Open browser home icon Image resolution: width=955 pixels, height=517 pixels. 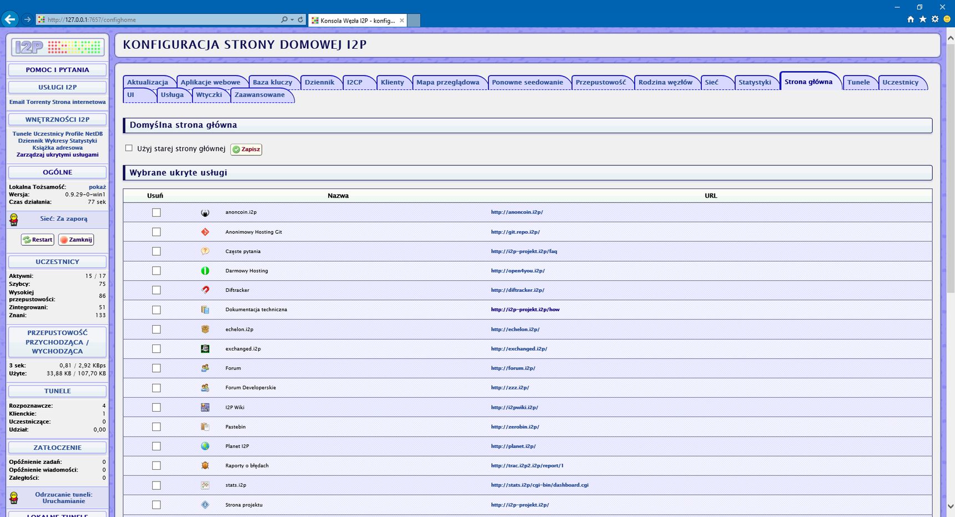pyautogui.click(x=911, y=19)
